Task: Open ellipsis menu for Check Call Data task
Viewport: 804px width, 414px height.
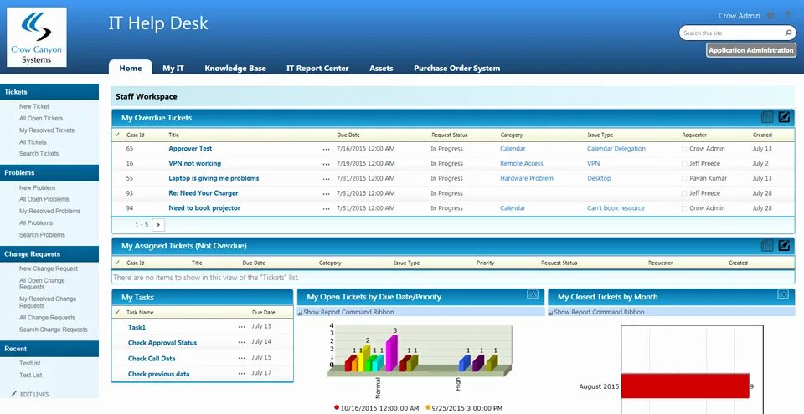Action: (x=241, y=358)
